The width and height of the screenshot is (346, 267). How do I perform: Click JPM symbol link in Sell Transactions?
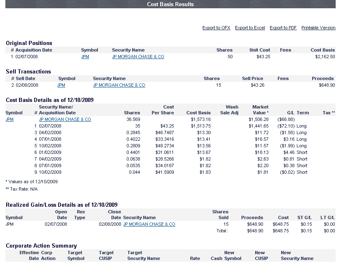[61, 85]
